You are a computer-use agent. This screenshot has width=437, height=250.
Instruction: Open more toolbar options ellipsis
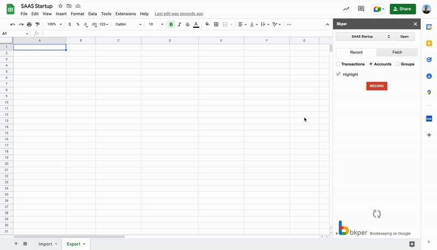(x=289, y=25)
